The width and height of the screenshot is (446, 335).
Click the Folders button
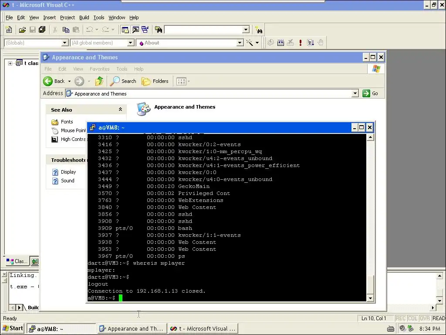coord(155,81)
